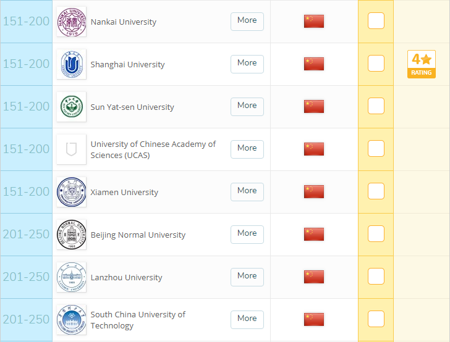Click Shanghai University's 4-star rating badge

coord(422,64)
